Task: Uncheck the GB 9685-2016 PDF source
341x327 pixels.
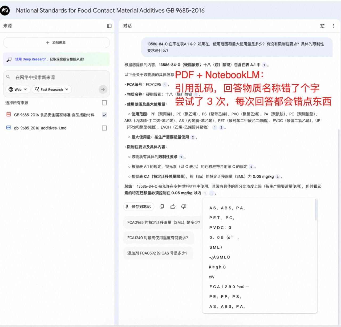Action: point(104,115)
